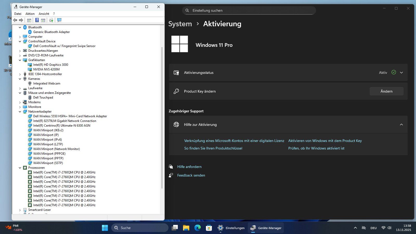Click the taskbar Suche box
Viewport: 416px width, 234px height.
pos(140,228)
